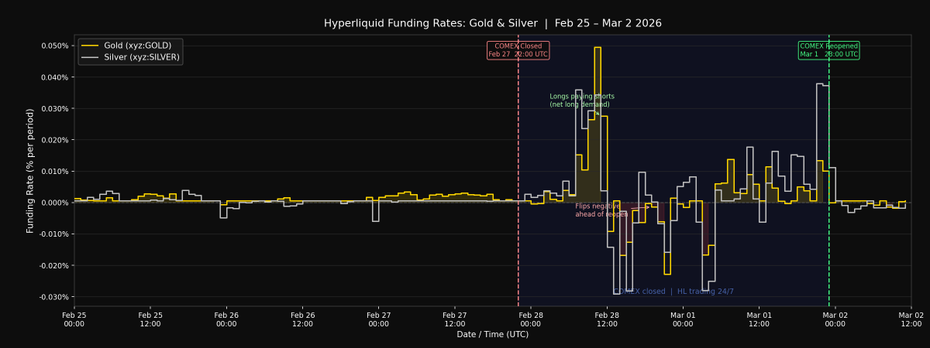The image size is (930, 348).
Task: Click the chart title text
Action: click(x=492, y=23)
